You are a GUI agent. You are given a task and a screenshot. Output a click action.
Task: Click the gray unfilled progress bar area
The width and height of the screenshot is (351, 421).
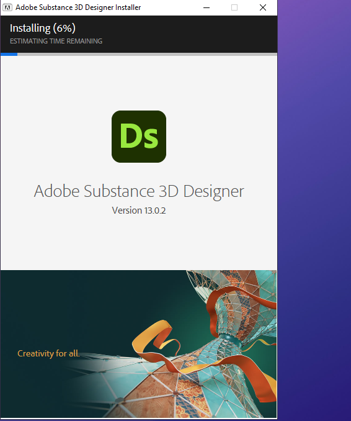pos(147,54)
